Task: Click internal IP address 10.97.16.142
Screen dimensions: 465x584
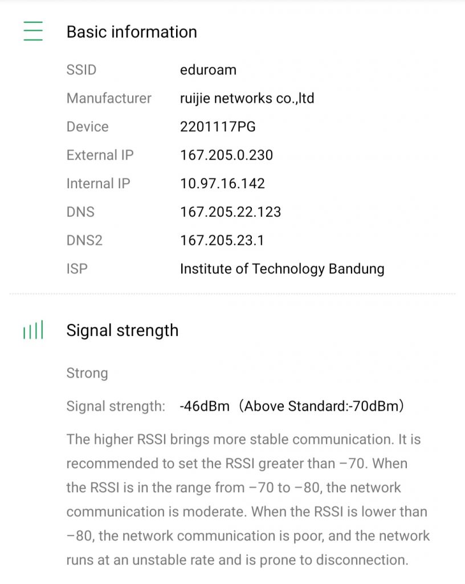Action: [222, 184]
